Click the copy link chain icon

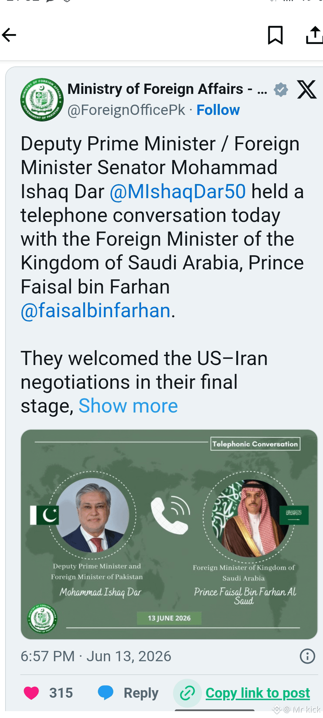pos(187,693)
